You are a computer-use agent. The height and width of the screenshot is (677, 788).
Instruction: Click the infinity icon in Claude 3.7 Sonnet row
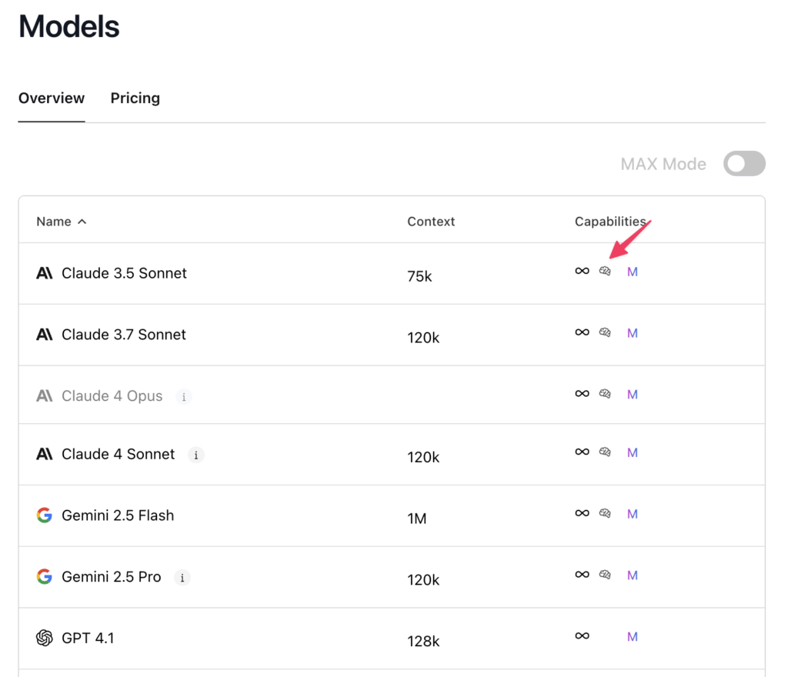(x=582, y=332)
